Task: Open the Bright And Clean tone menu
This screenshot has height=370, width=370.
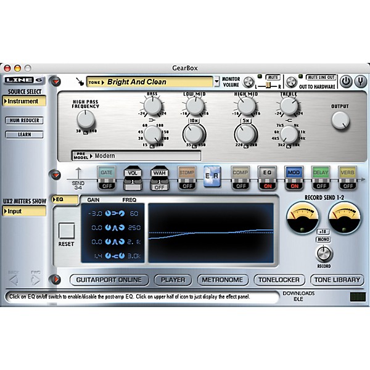Action: click(150, 82)
